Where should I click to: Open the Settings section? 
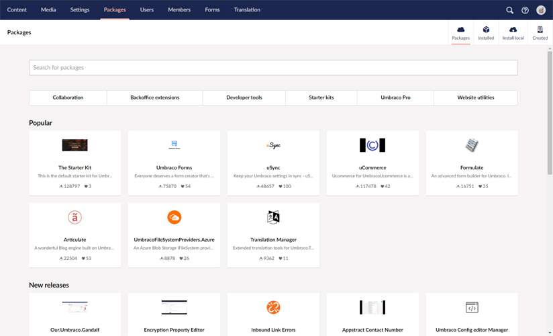80,10
